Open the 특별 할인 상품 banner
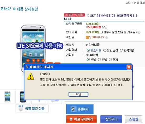 [x=32, y=108]
